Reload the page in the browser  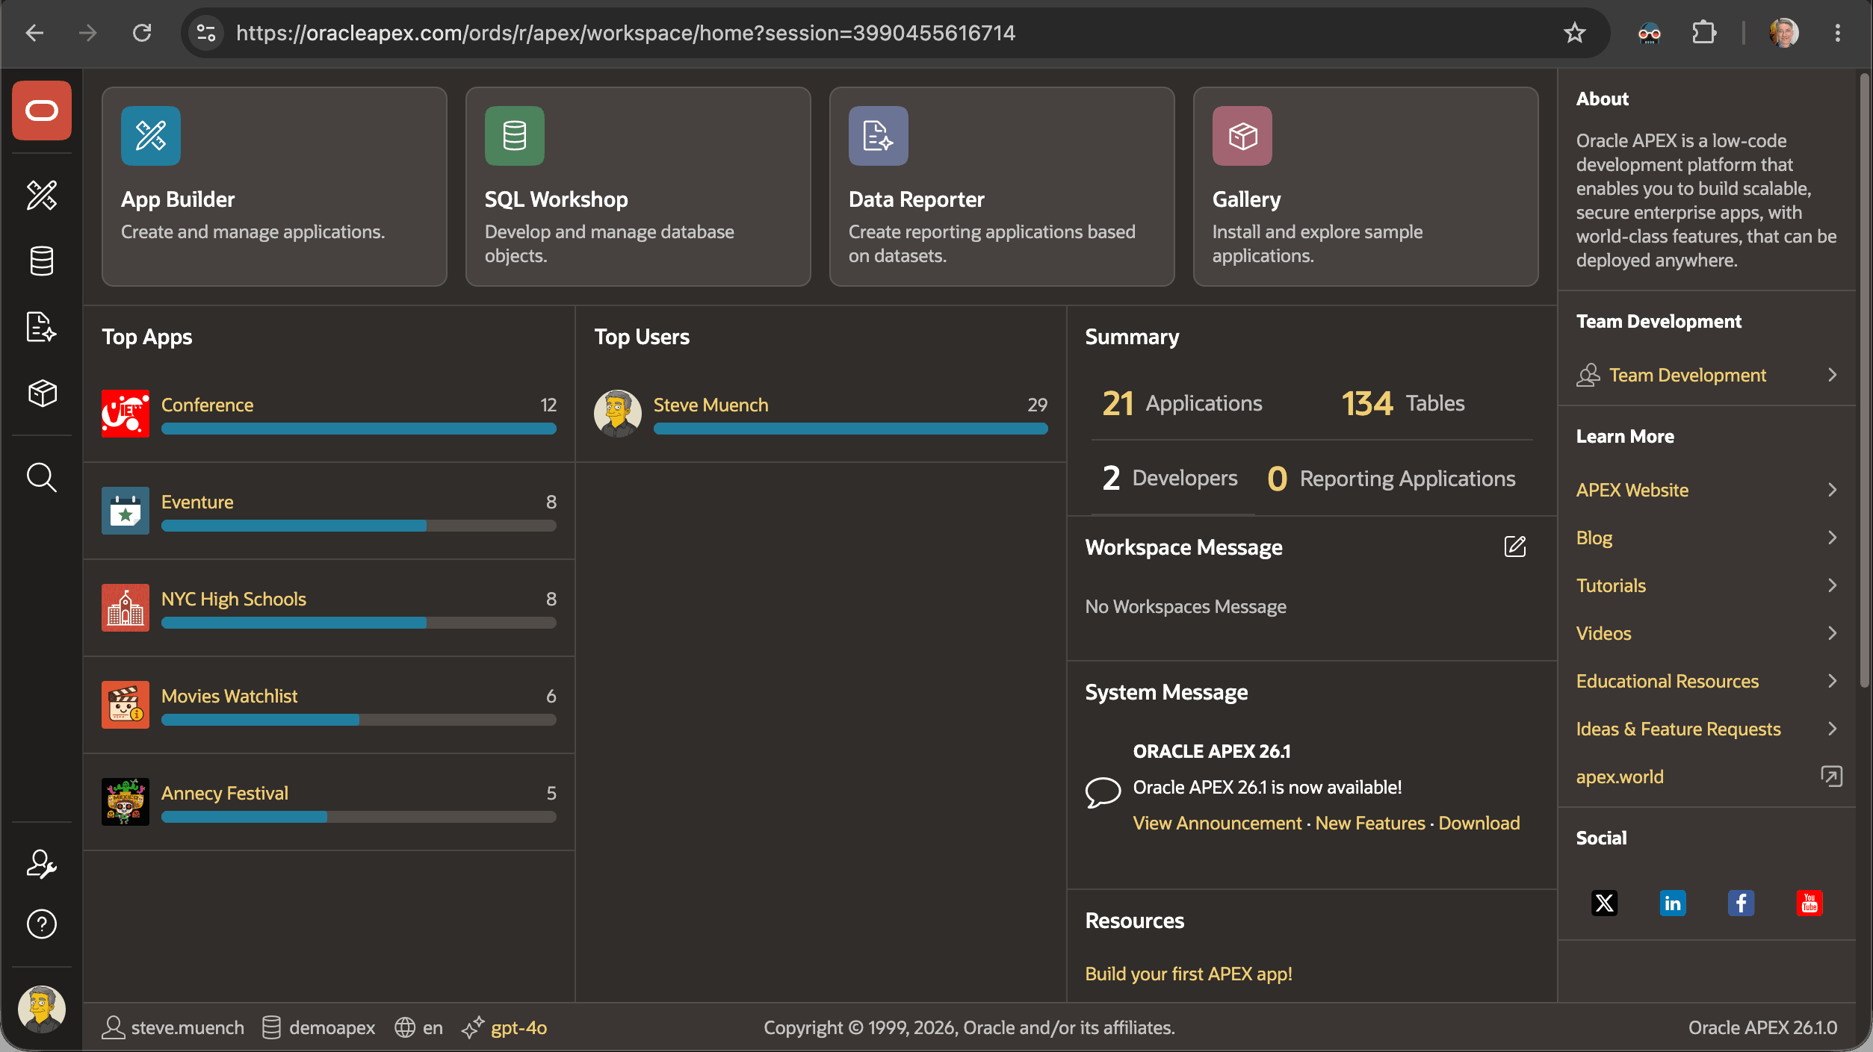click(142, 33)
